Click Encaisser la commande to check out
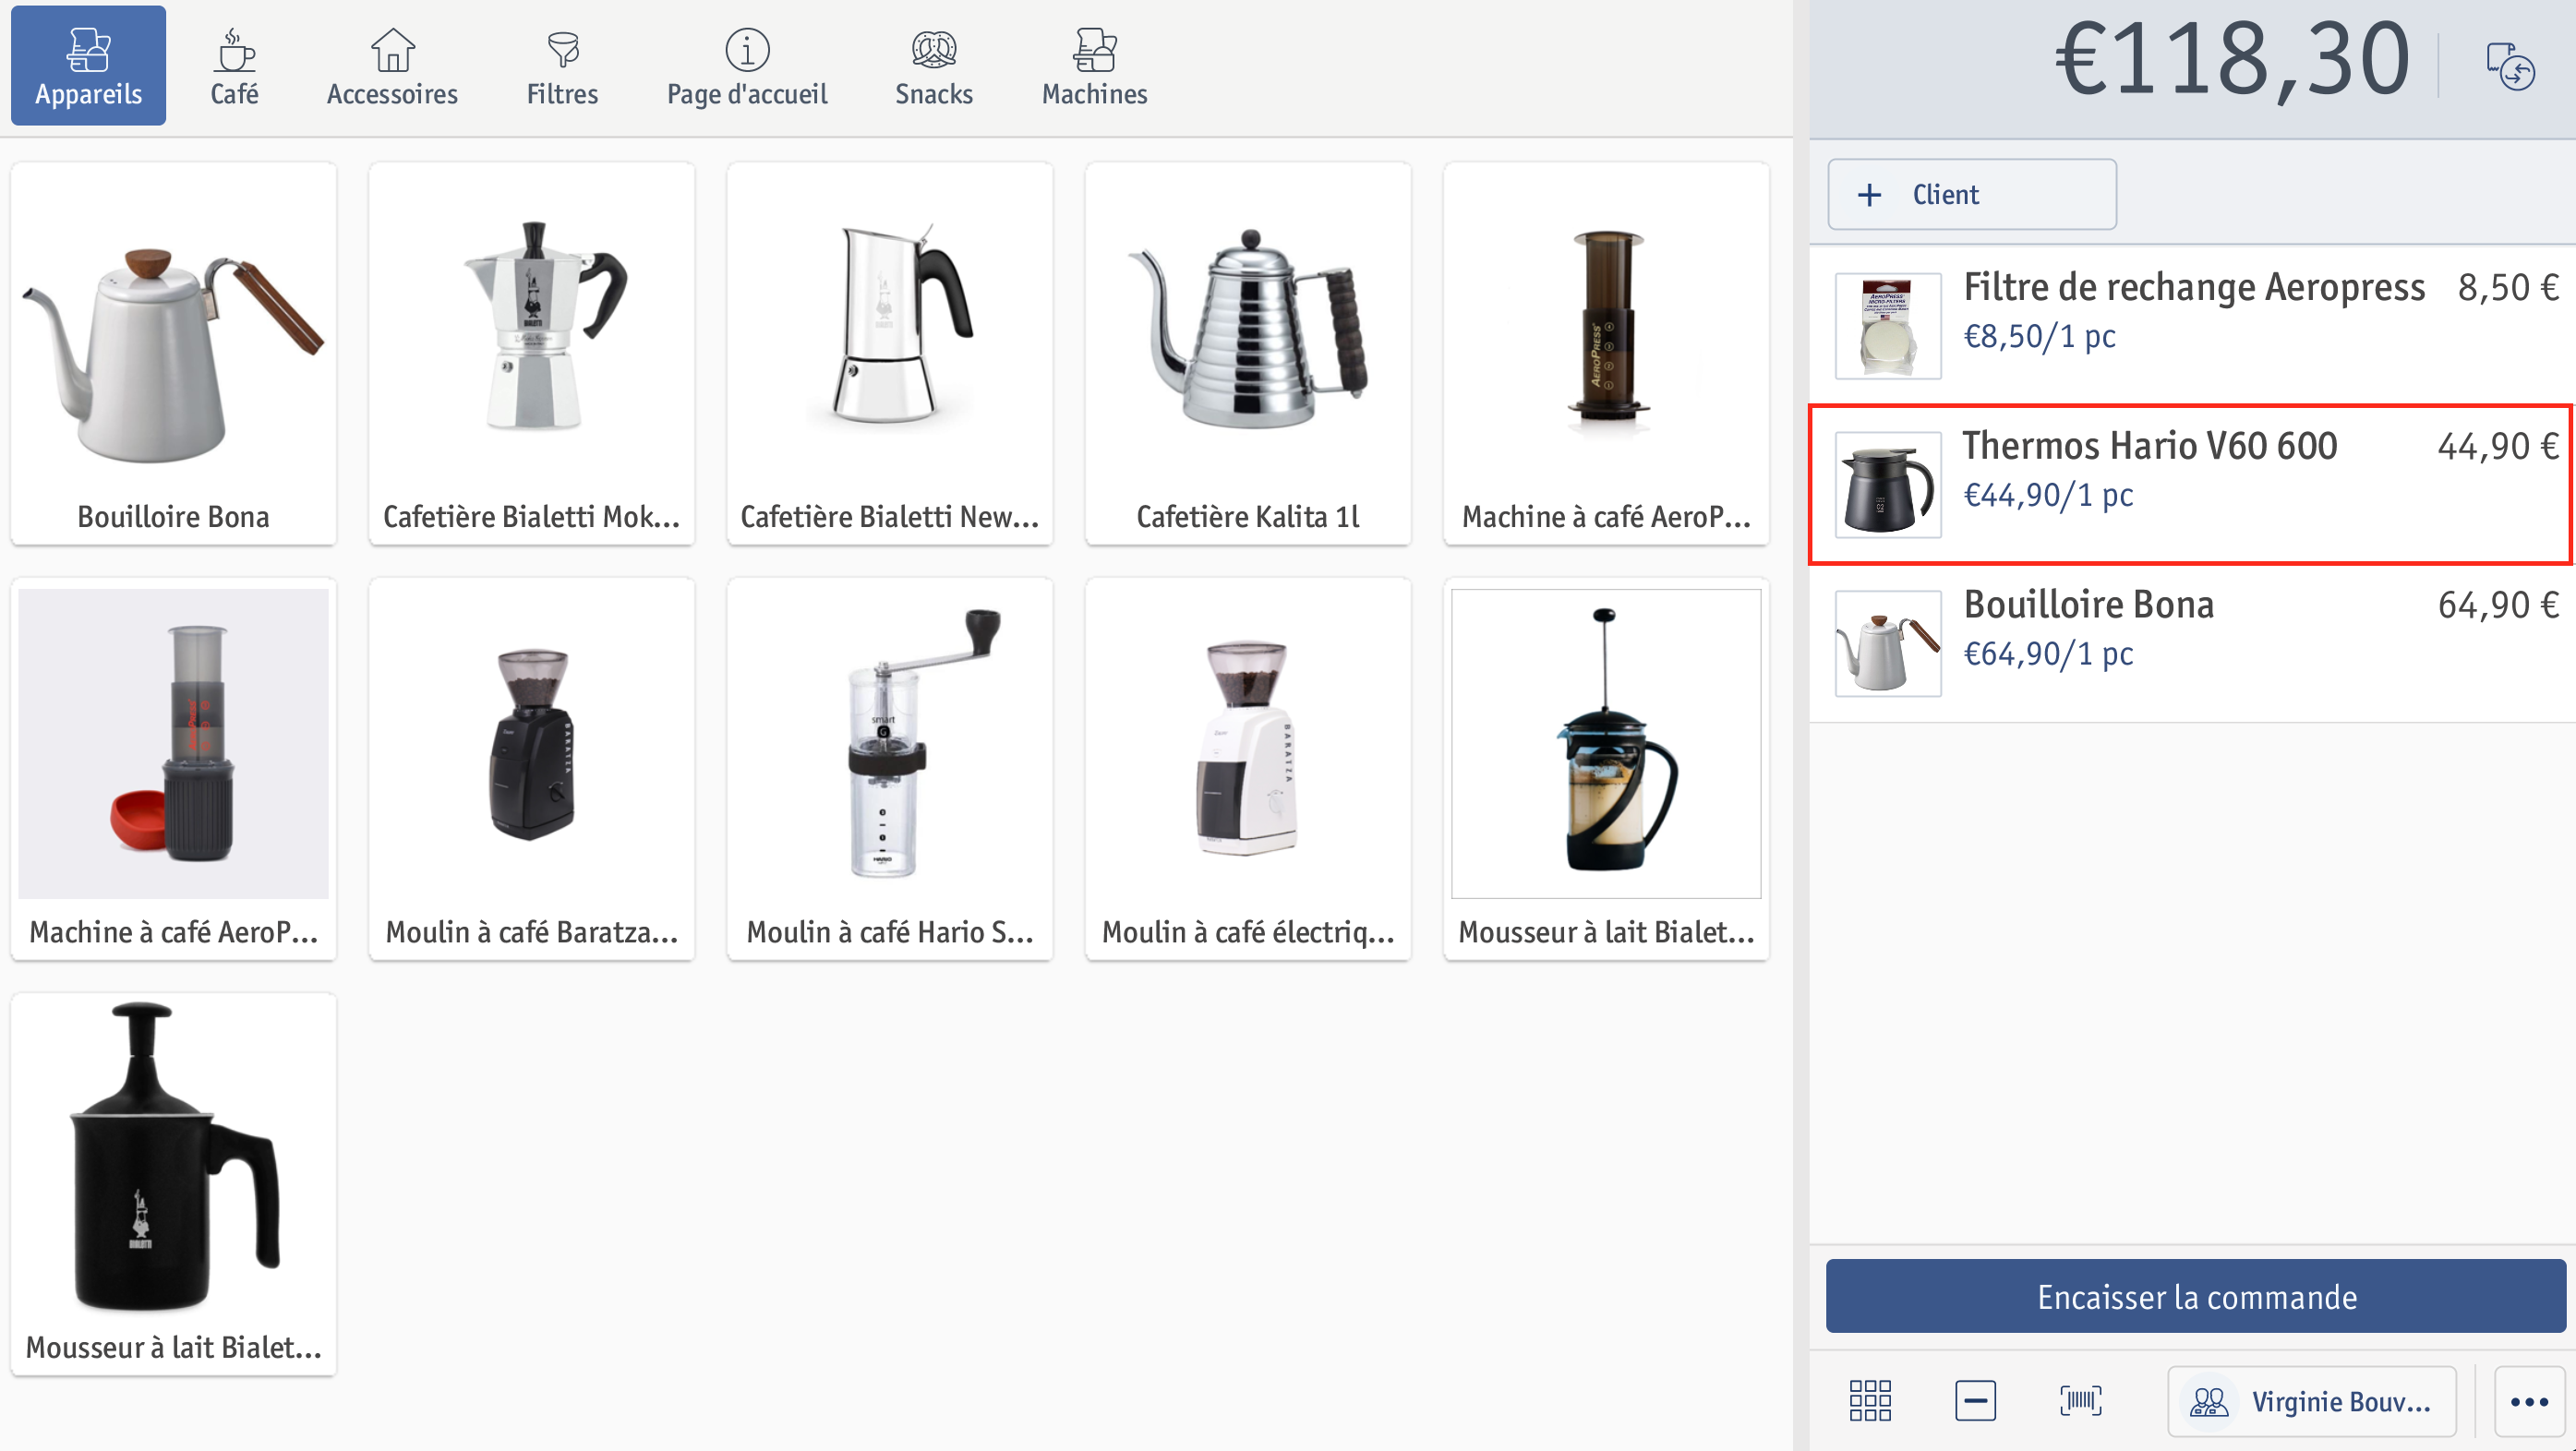This screenshot has height=1451, width=2576. point(2196,1296)
